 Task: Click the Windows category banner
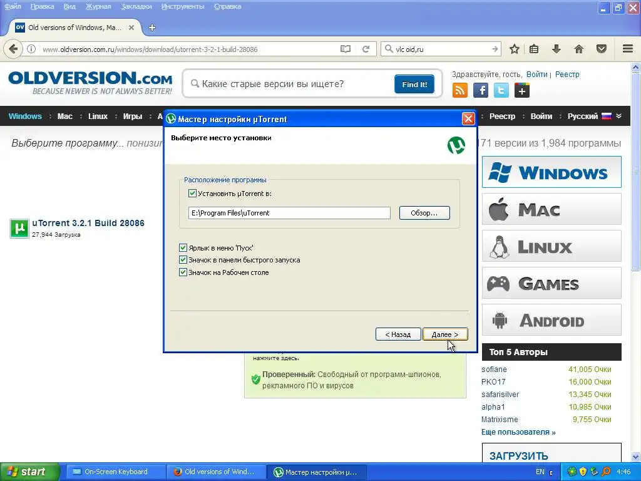coord(551,172)
